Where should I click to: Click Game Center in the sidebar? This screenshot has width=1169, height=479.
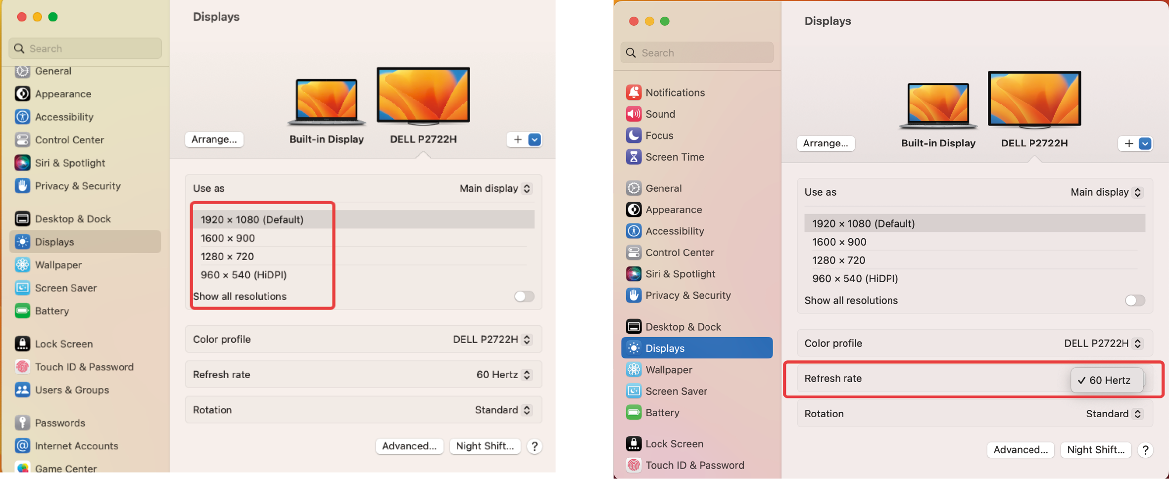65,468
